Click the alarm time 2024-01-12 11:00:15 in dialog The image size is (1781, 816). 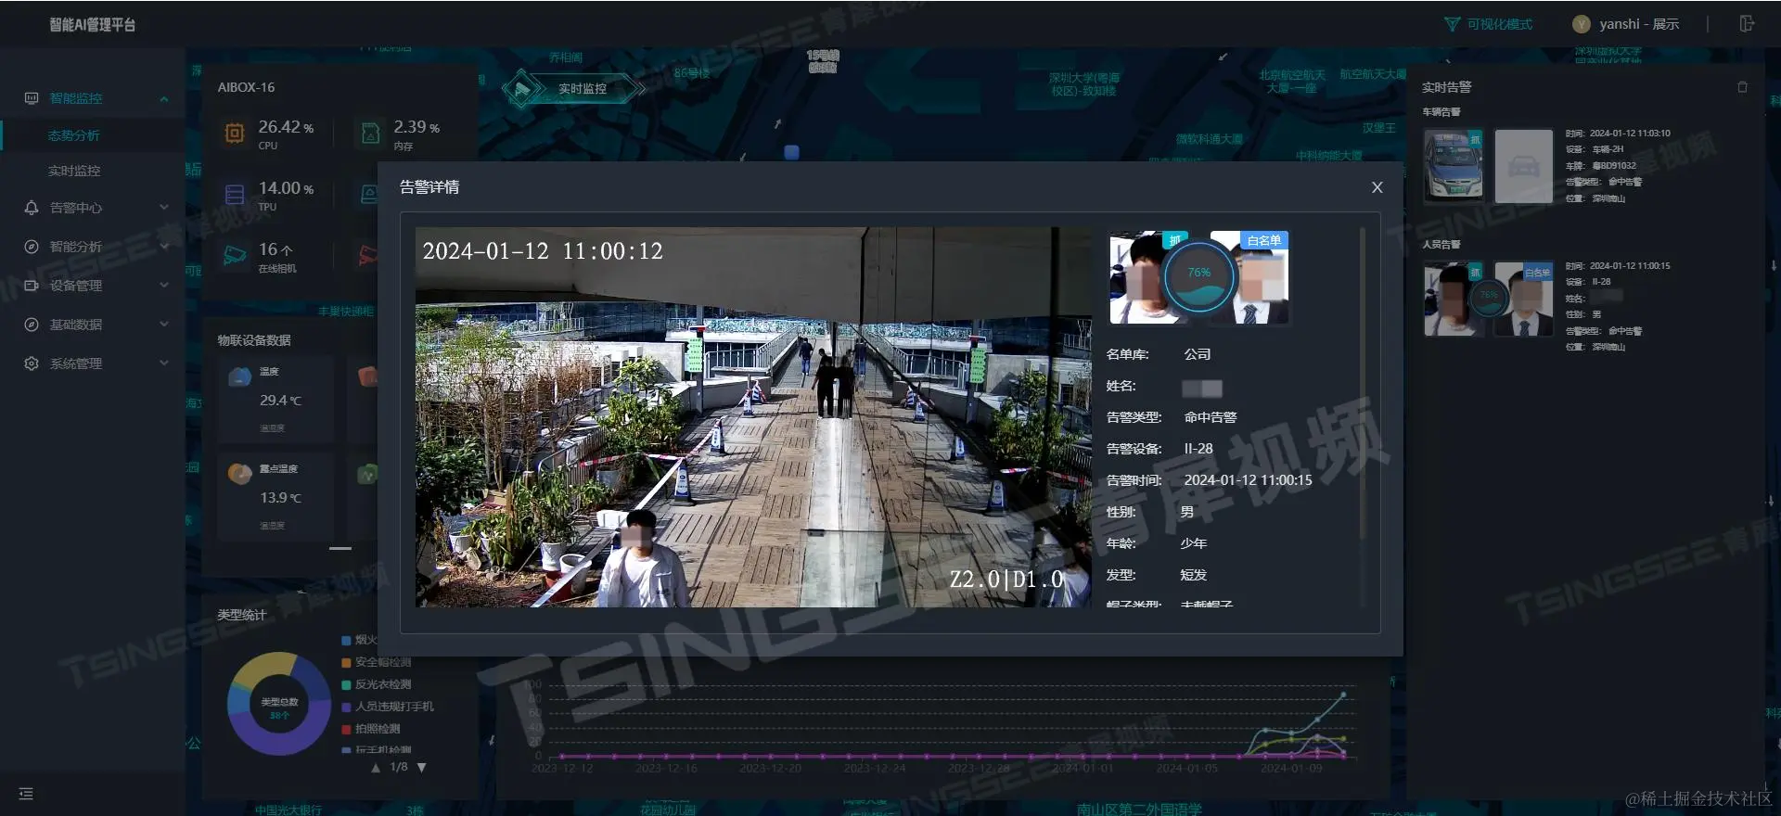pos(1248,480)
